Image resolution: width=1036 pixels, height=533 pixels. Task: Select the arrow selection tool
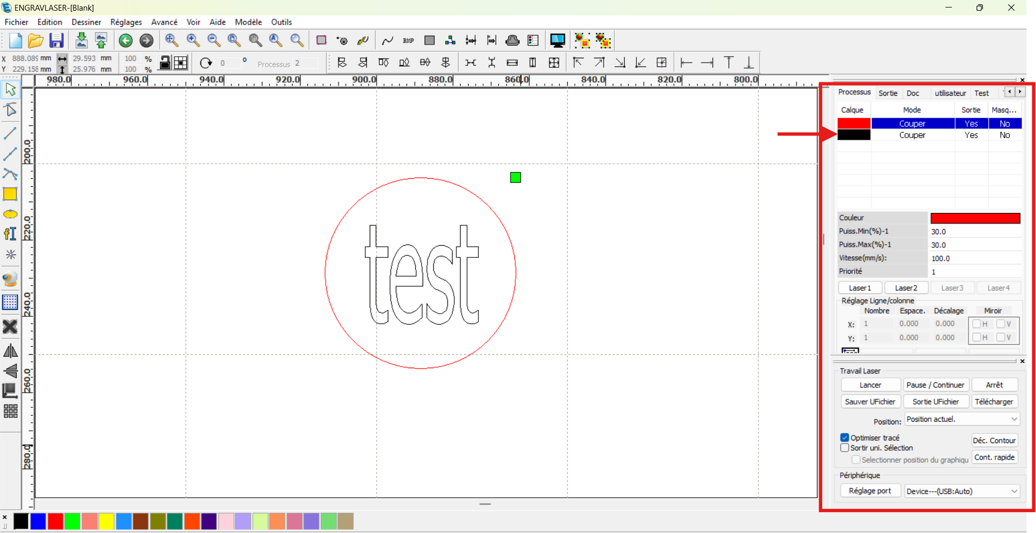tap(10, 89)
